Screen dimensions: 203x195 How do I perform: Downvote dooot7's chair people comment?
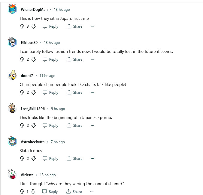(34, 93)
